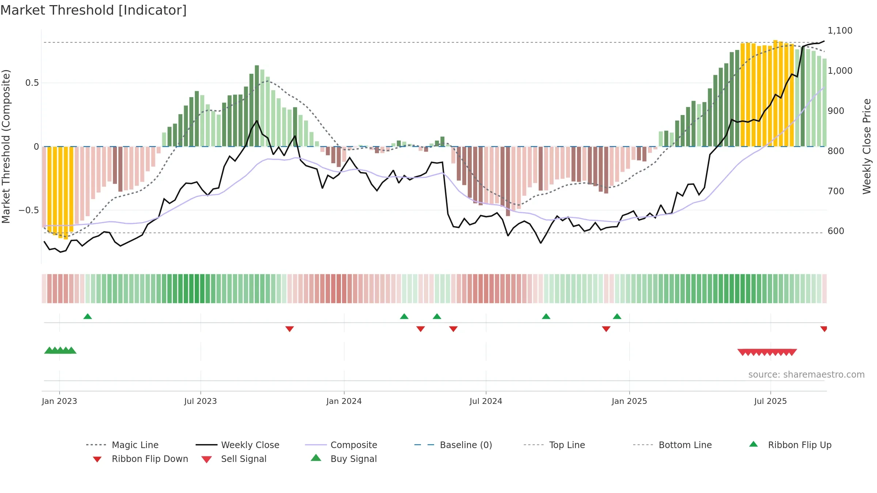Viewport: 877px width, 493px height.
Task: Click the ribbon flip up marker near September 2024
Action: (546, 316)
